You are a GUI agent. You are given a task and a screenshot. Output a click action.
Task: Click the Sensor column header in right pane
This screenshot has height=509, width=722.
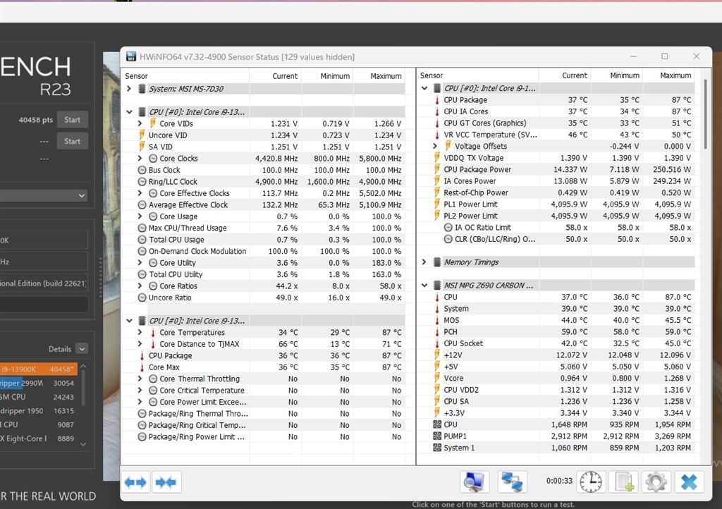tap(431, 75)
